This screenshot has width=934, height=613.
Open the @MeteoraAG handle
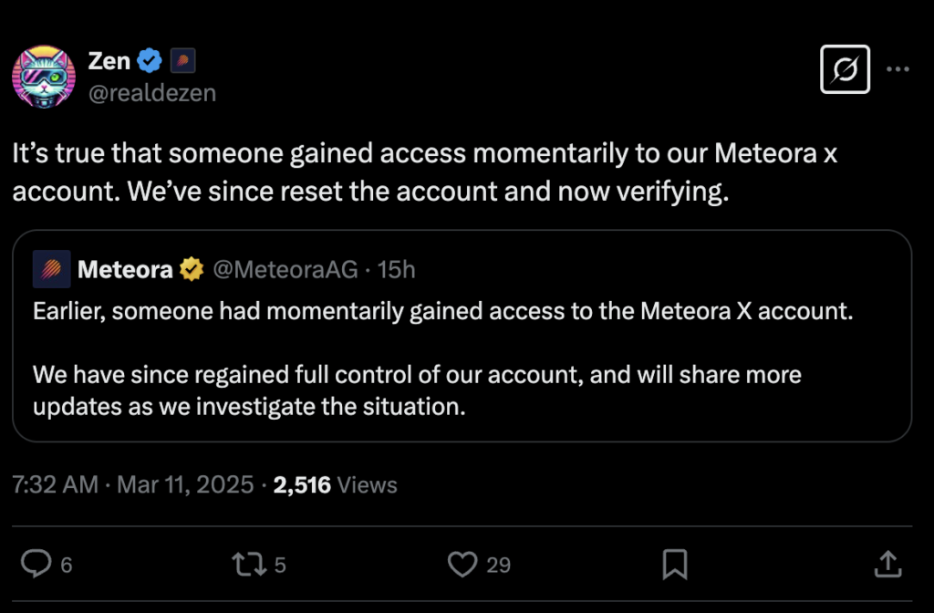pyautogui.click(x=285, y=270)
